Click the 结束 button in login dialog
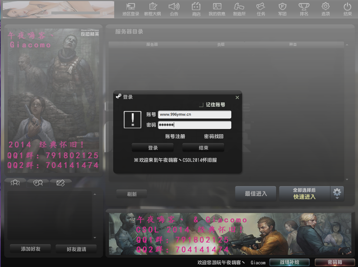Image resolution: width=358 pixels, height=267 pixels. (x=203, y=148)
